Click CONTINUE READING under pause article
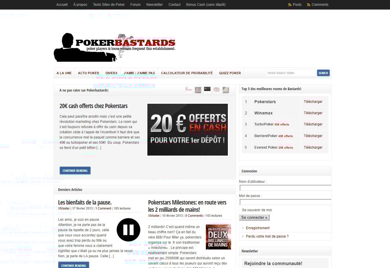Image resolution: width=390 pixels, height=268 pixels. point(74,265)
